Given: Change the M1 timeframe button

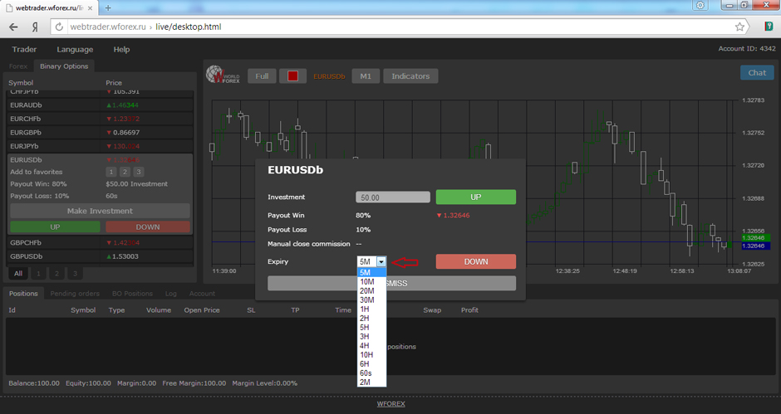Looking at the screenshot, I should [x=366, y=76].
